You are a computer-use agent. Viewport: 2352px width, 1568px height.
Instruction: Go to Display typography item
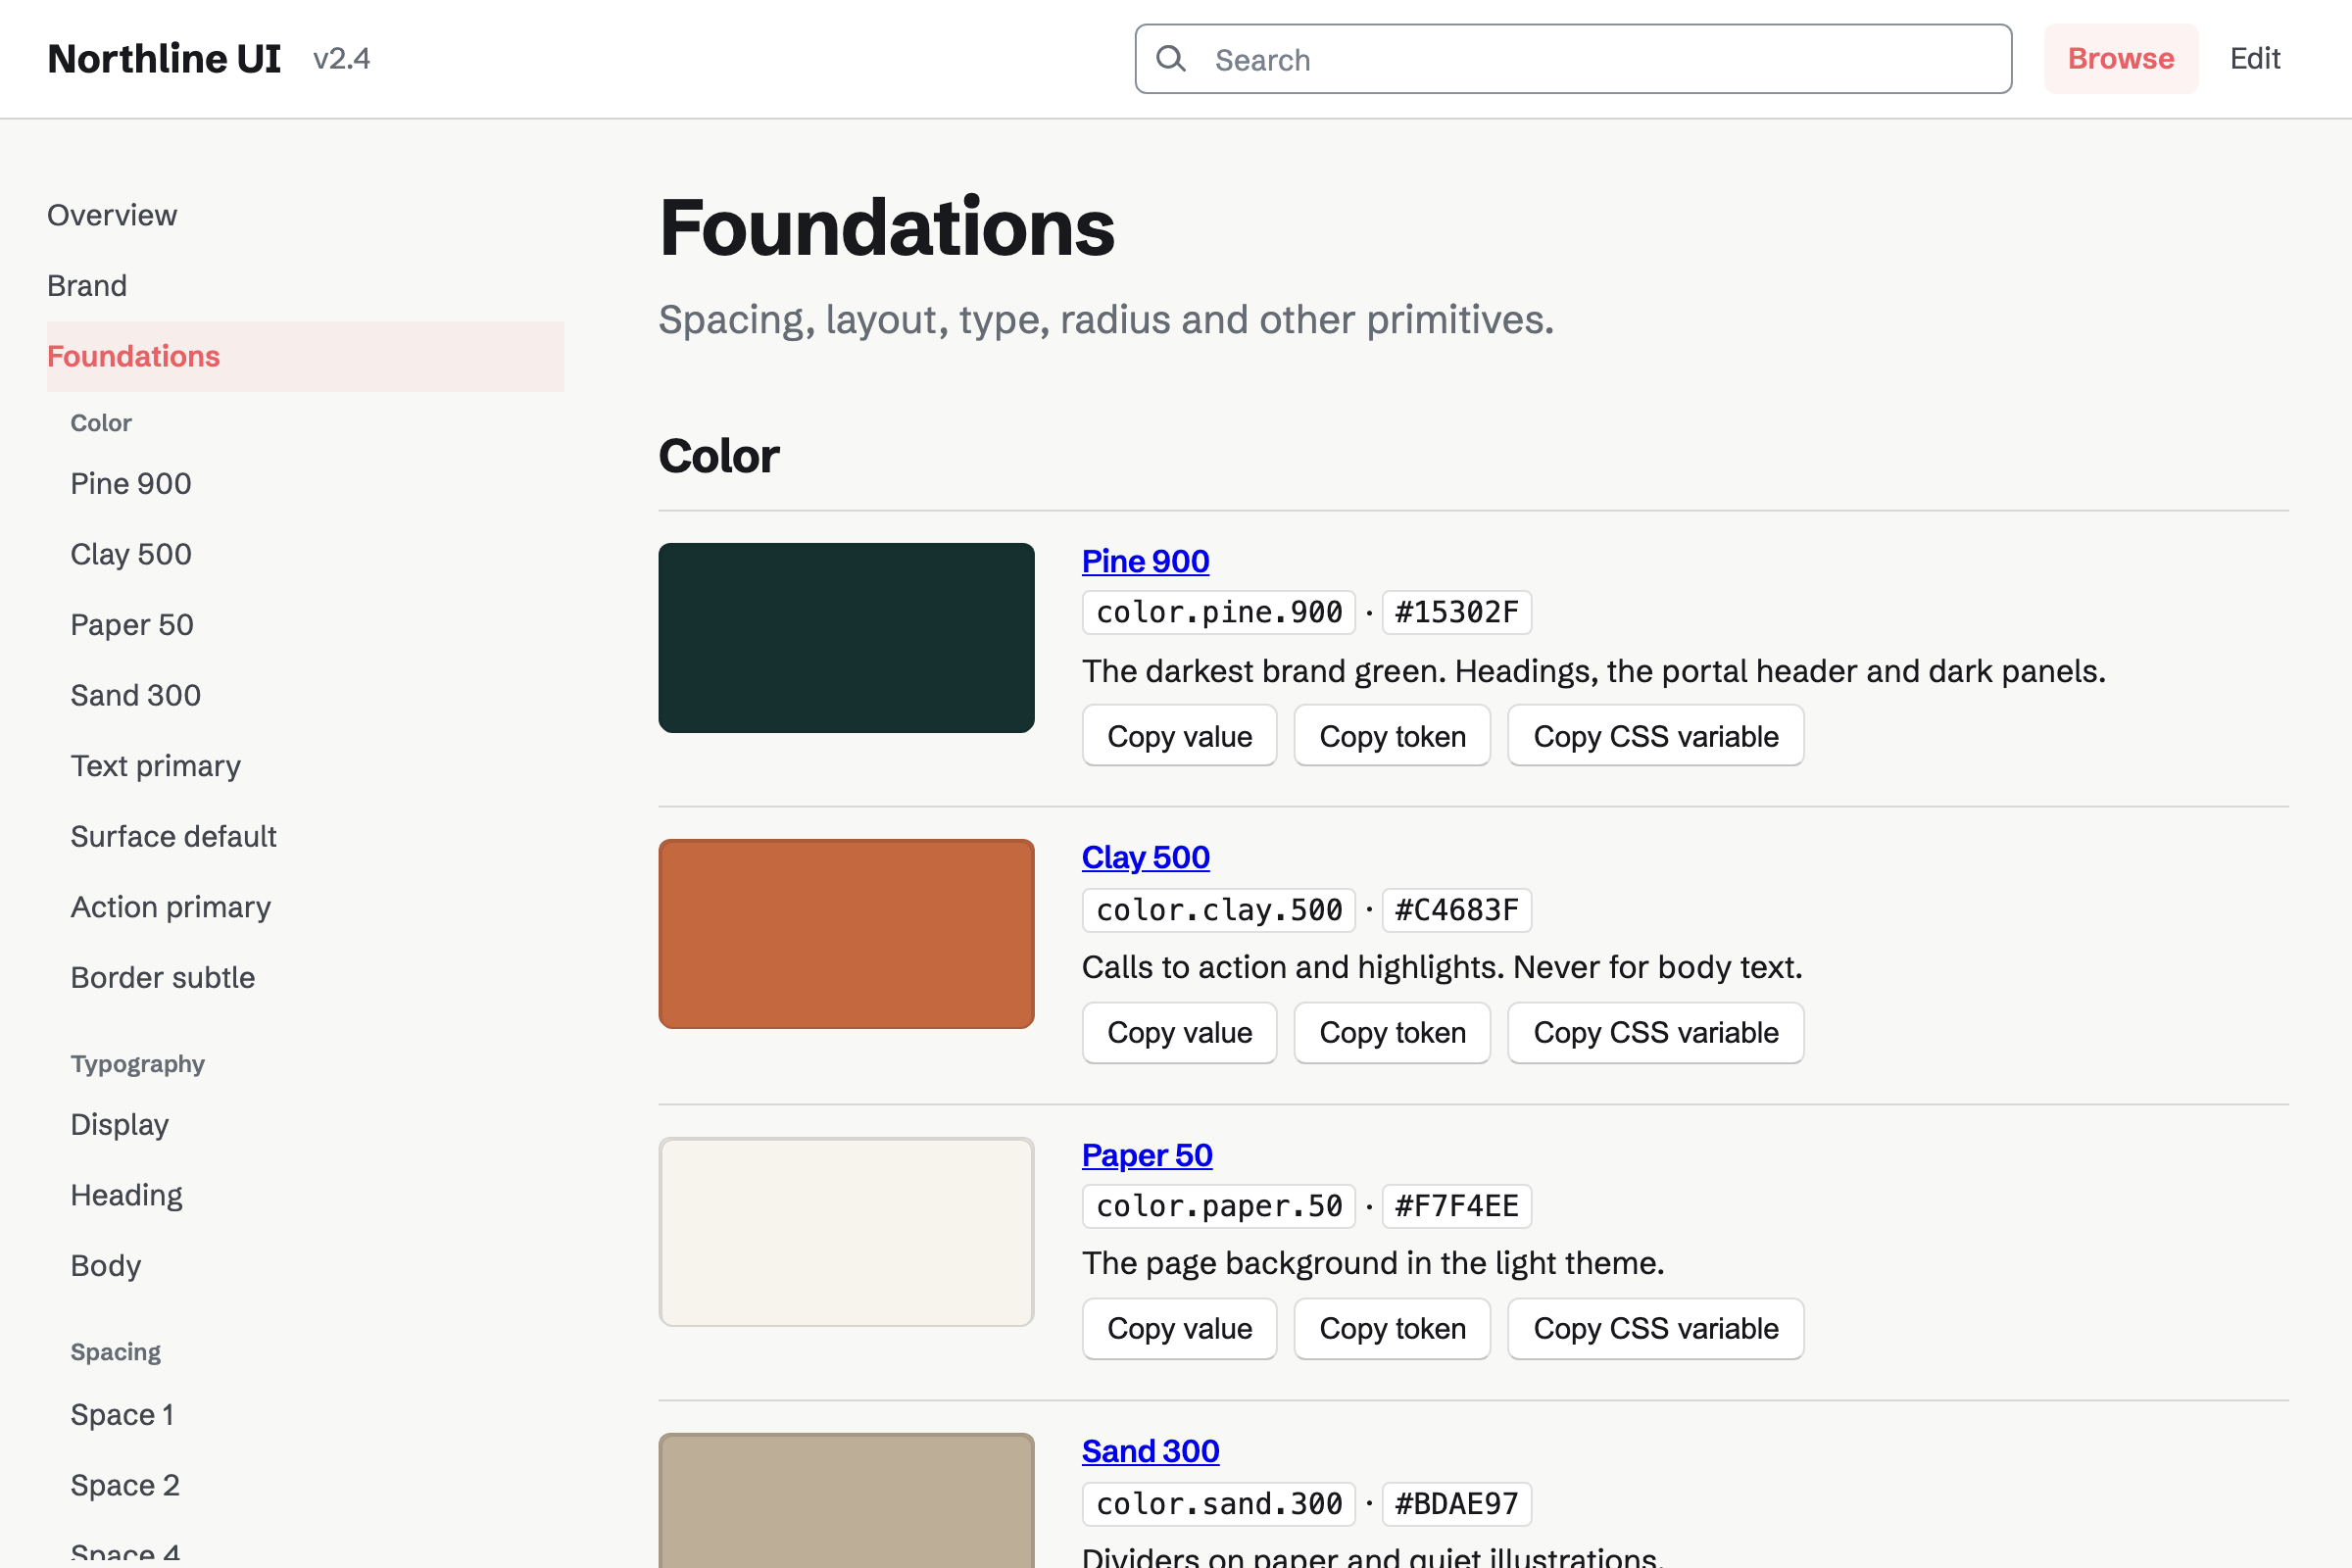click(x=119, y=1125)
